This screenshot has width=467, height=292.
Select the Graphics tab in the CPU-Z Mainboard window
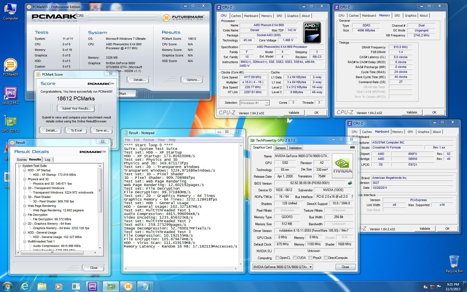(x=423, y=132)
